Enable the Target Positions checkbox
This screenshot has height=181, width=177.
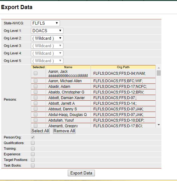click(33, 160)
